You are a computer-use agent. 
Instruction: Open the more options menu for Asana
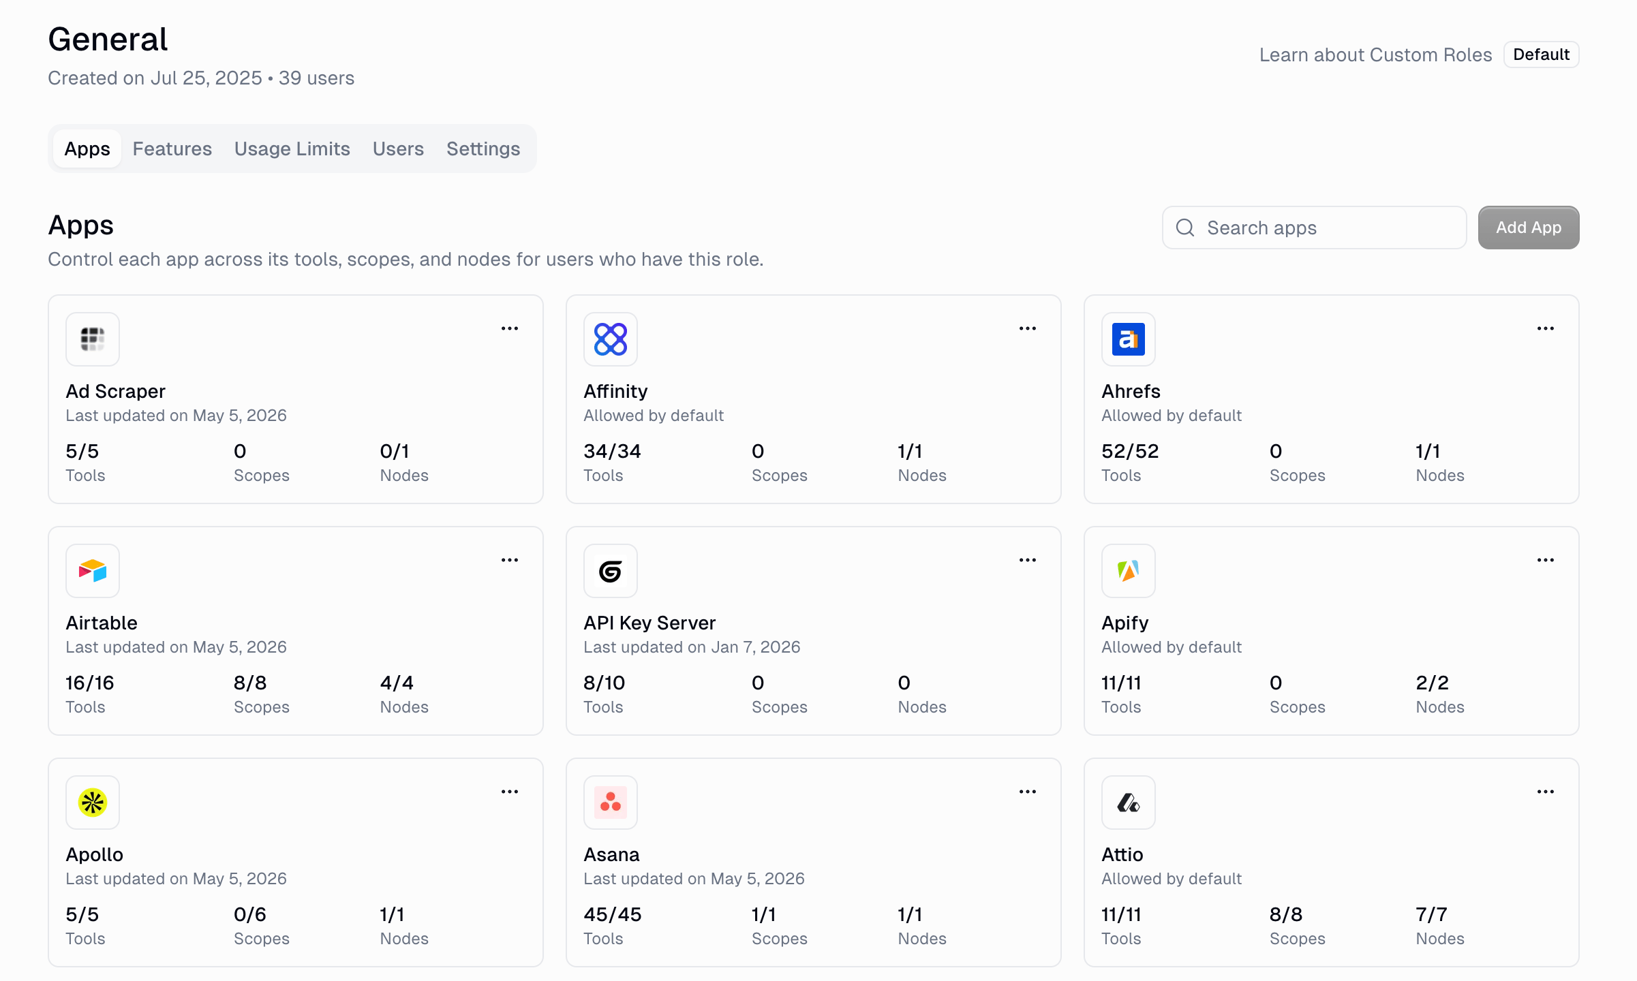coord(1028,792)
